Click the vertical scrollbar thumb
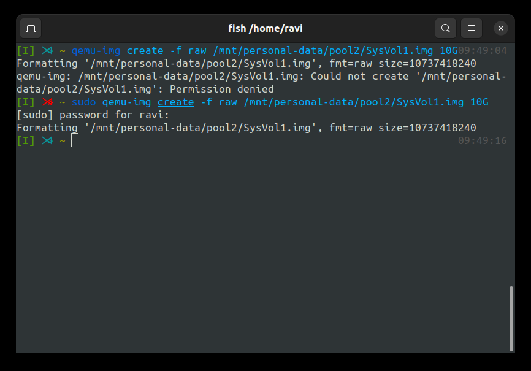Screen dimensions: 531x371 [511, 319]
